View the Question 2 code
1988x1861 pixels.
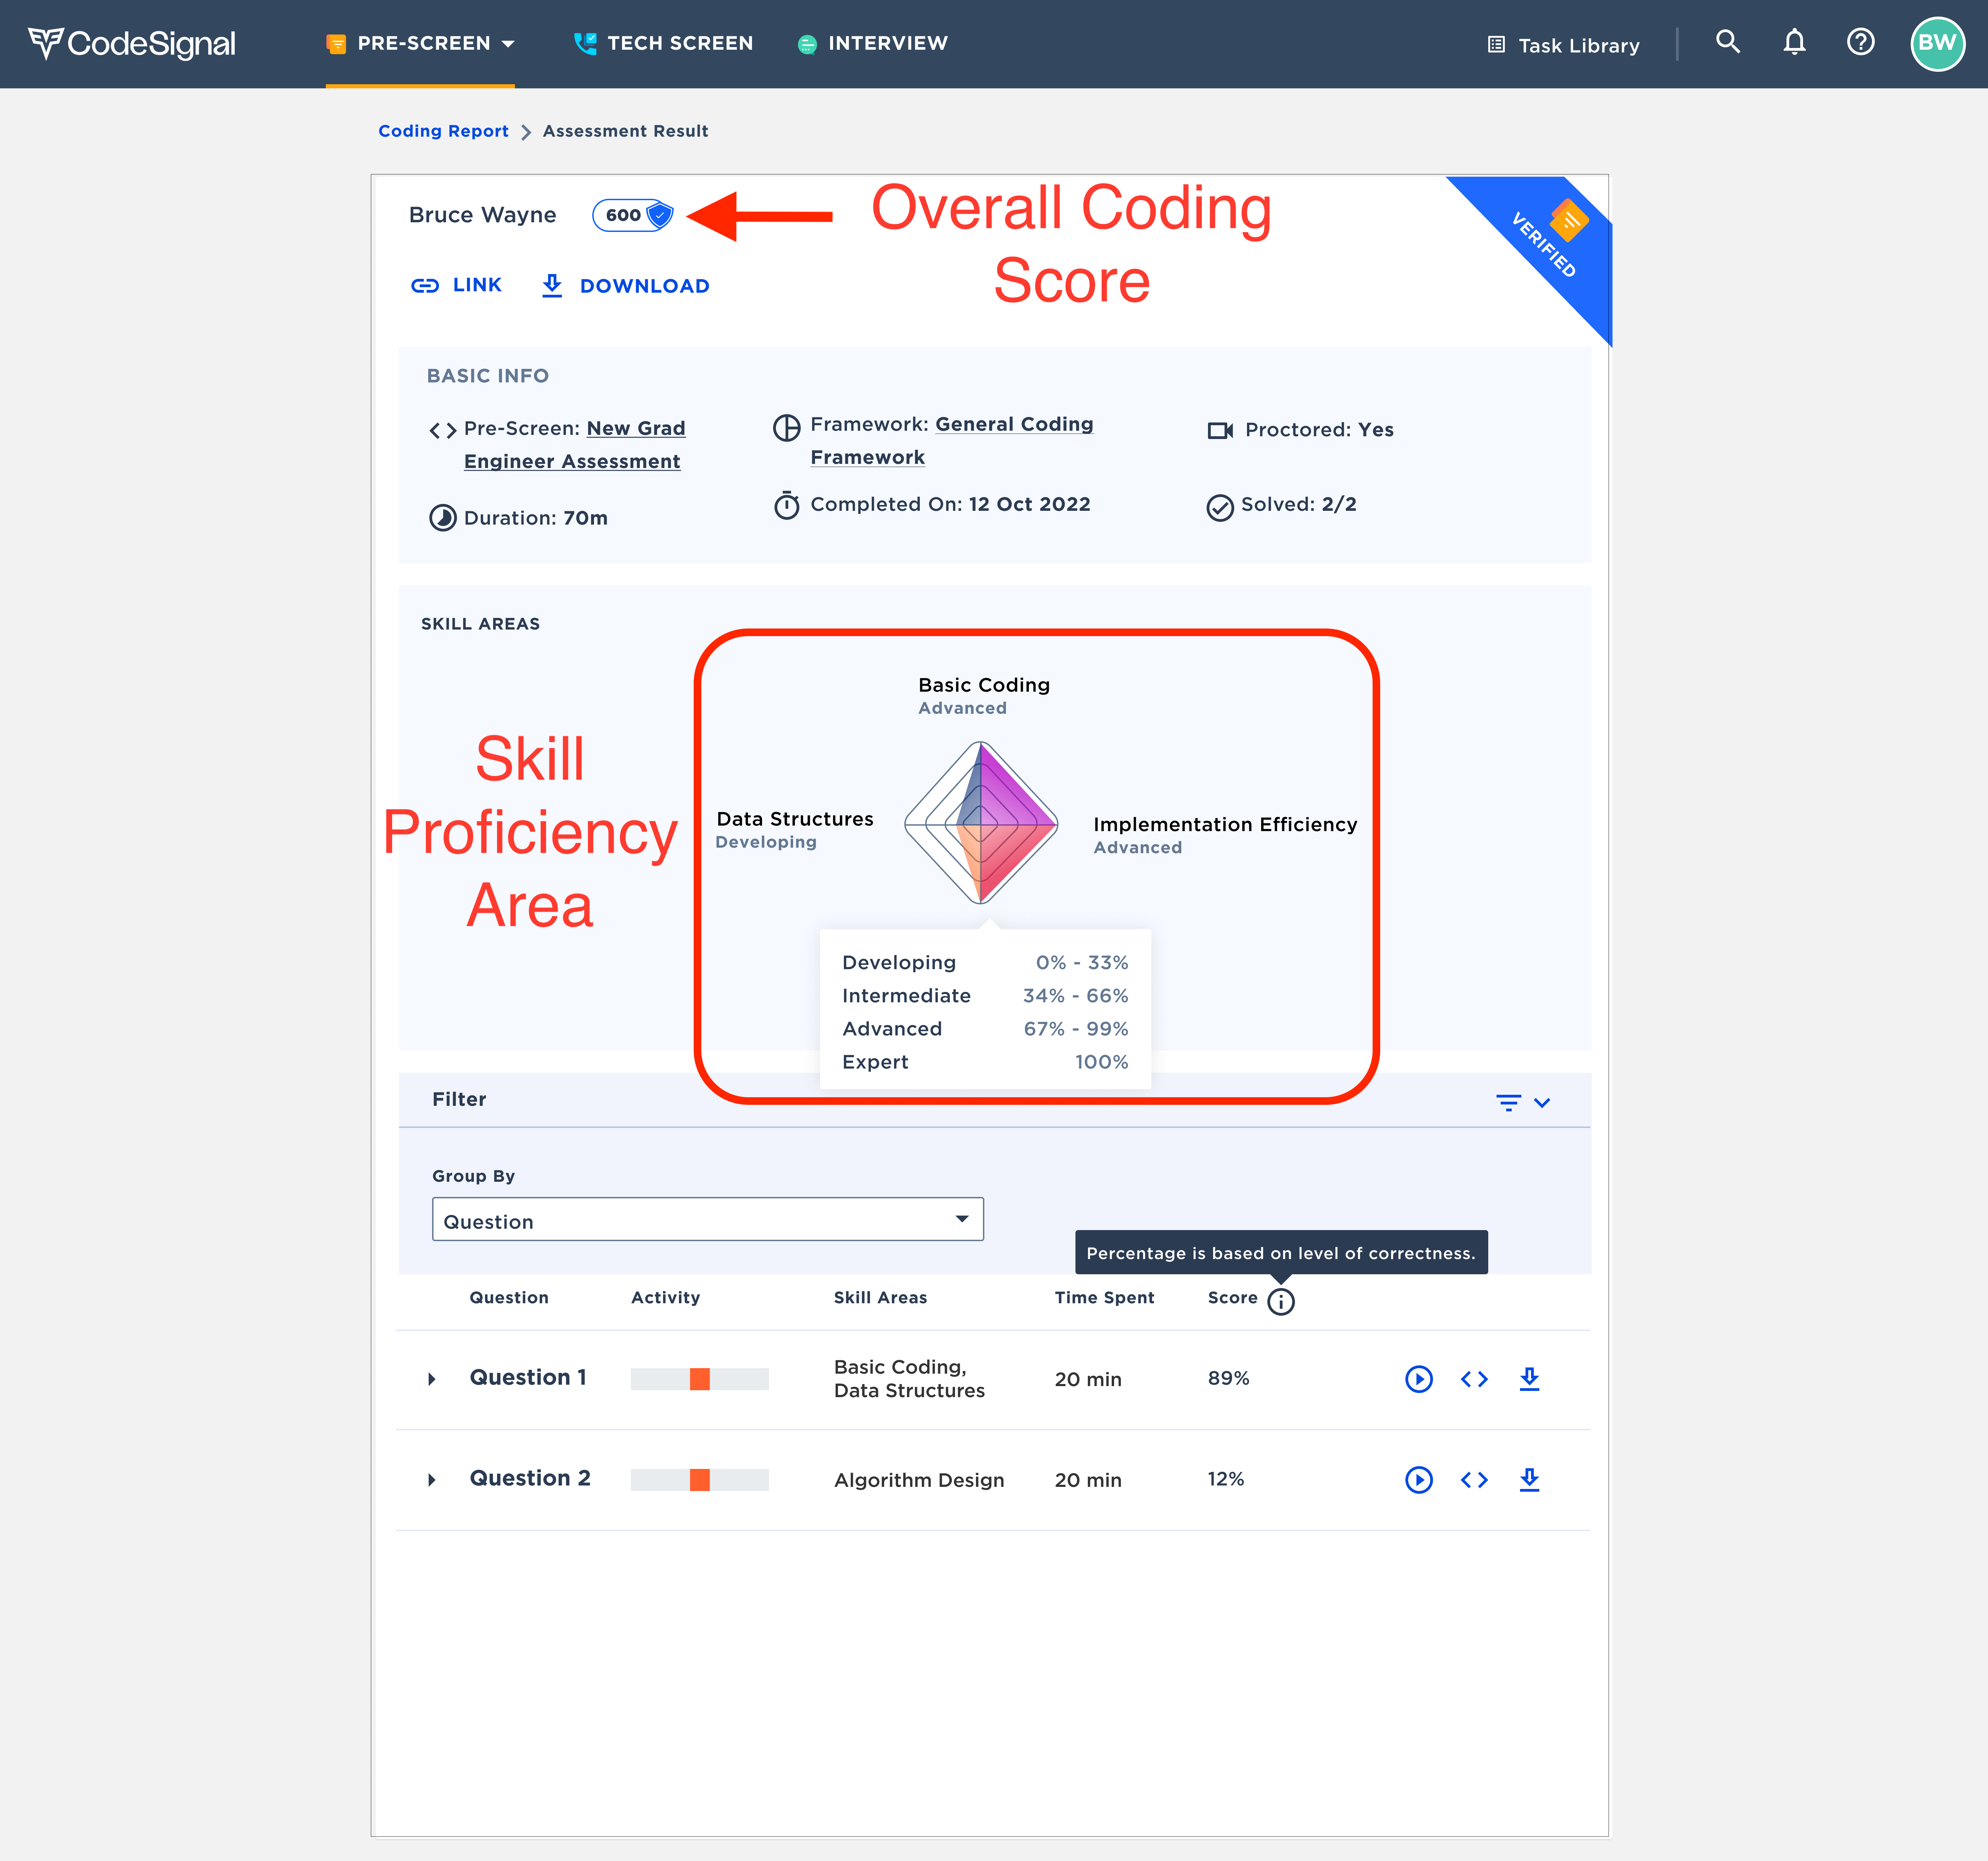[1474, 1480]
